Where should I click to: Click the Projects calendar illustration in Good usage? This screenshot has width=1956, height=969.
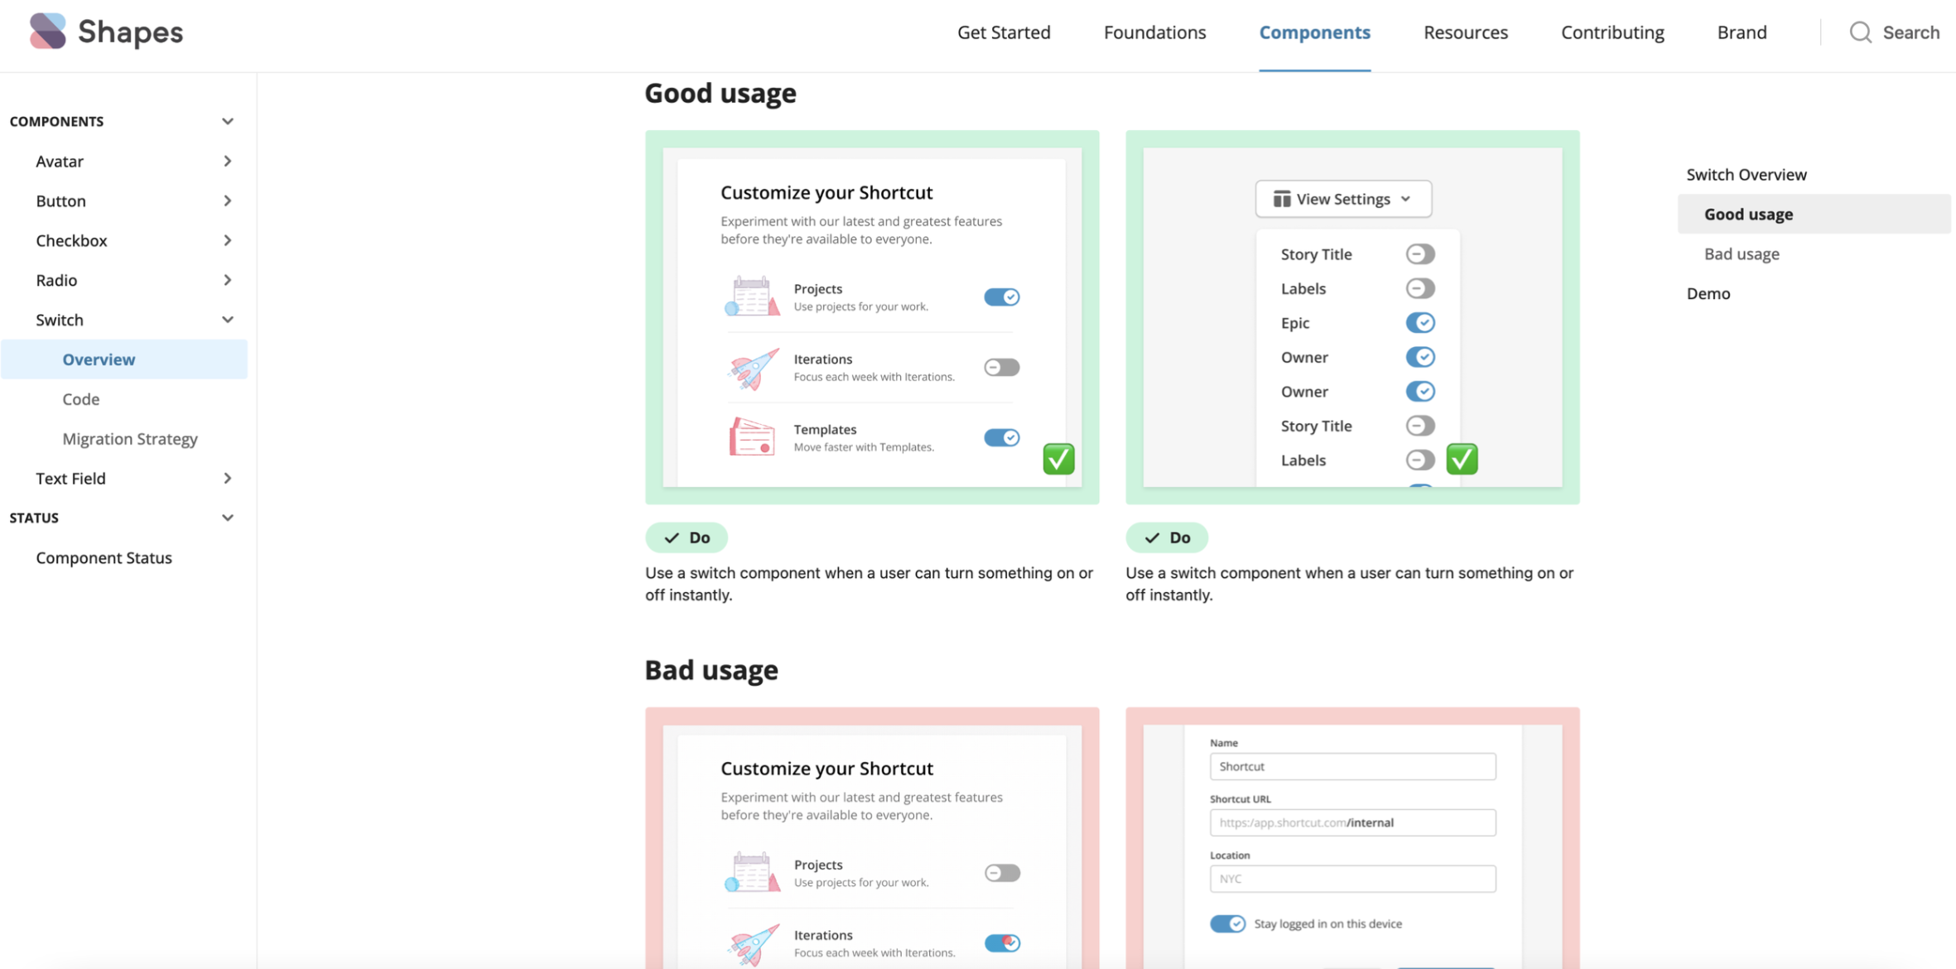[x=752, y=296]
